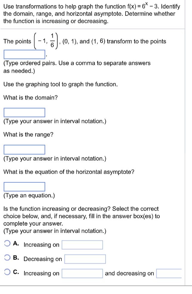Click the domain answer box

24,112
